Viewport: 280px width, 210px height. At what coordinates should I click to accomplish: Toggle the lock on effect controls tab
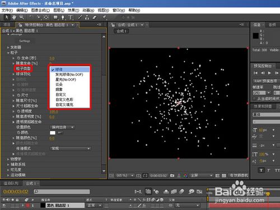tap(20, 25)
